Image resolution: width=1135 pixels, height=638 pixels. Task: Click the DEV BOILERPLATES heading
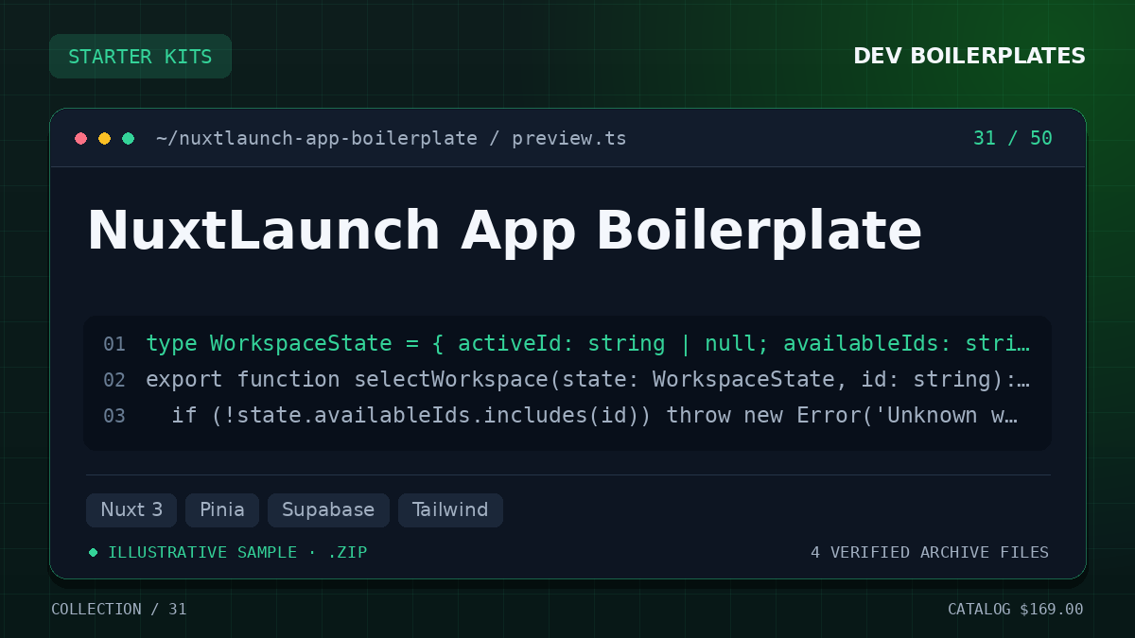pyautogui.click(x=969, y=57)
